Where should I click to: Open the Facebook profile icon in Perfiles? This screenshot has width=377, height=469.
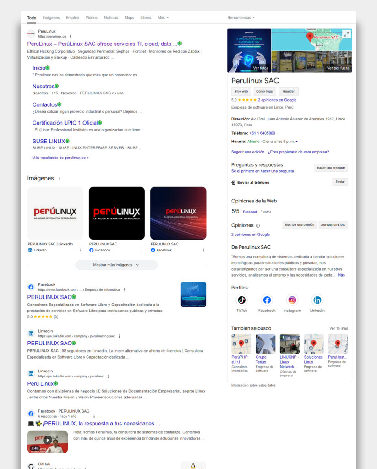tap(267, 300)
